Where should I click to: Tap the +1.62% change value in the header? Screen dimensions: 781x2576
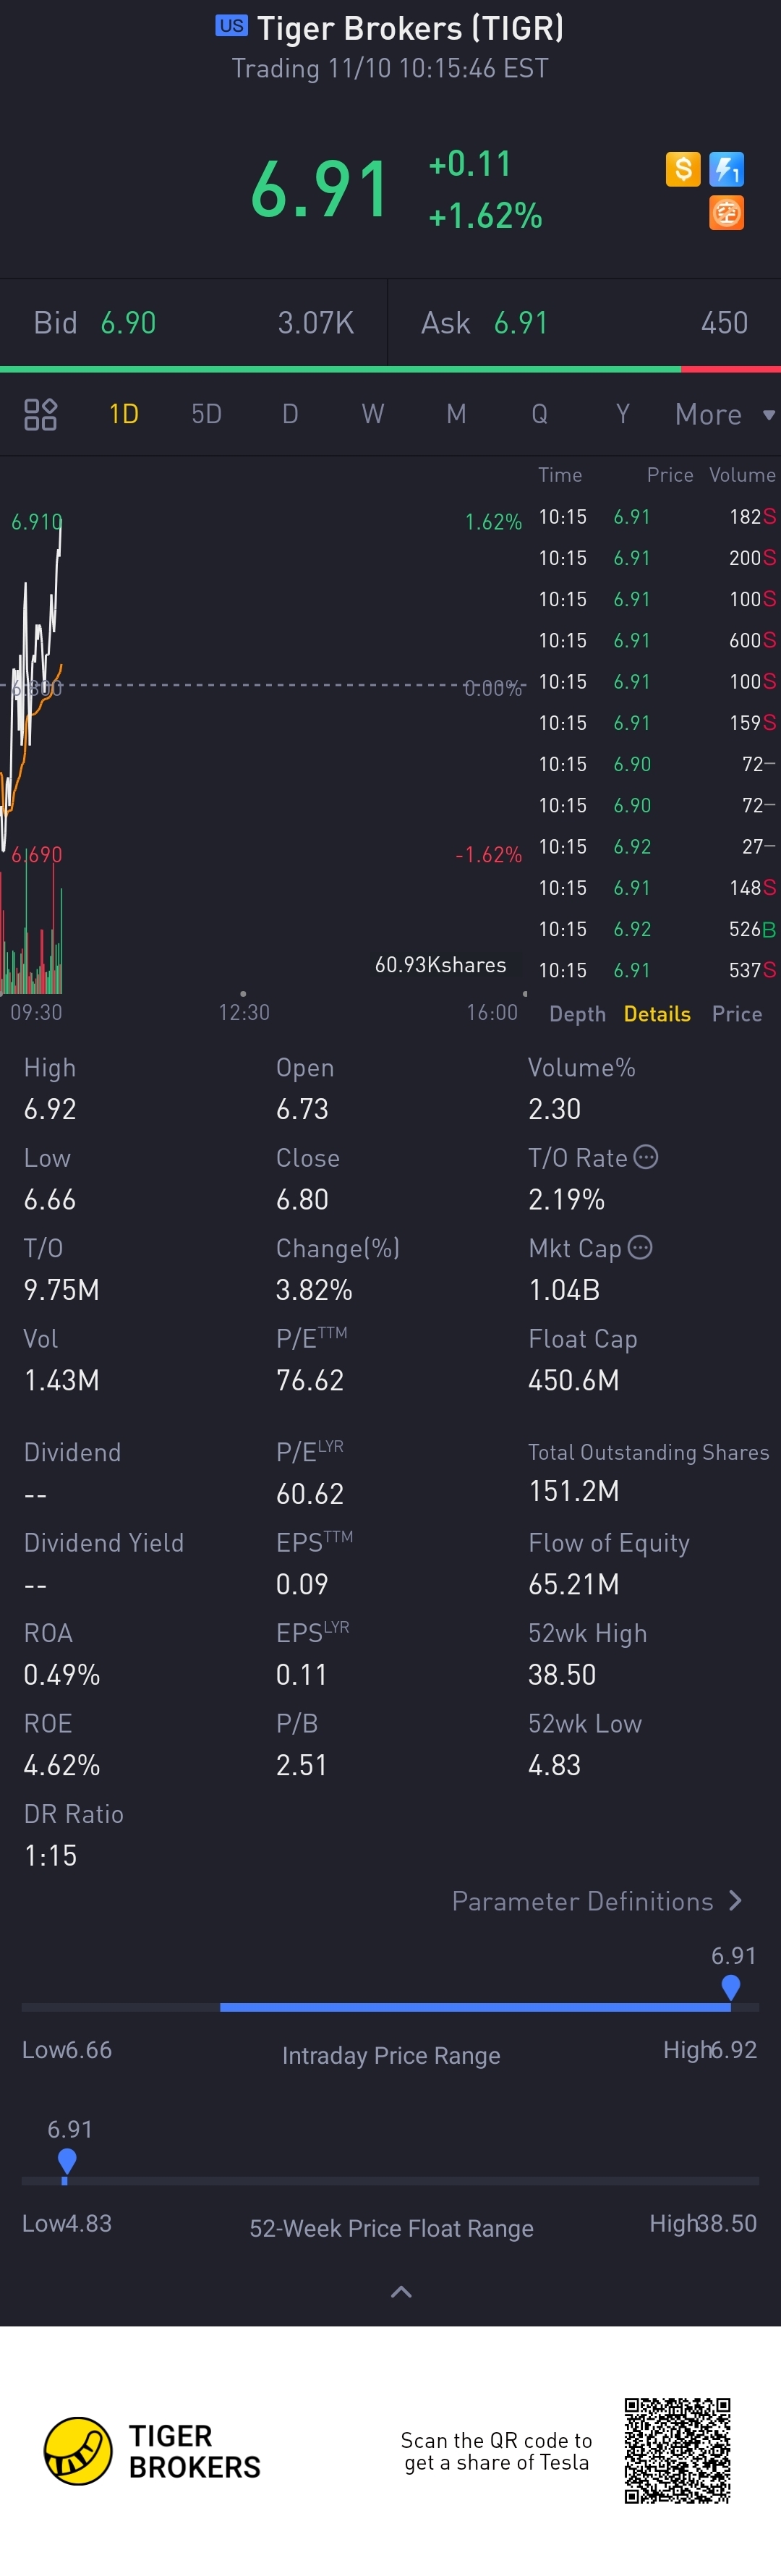485,215
